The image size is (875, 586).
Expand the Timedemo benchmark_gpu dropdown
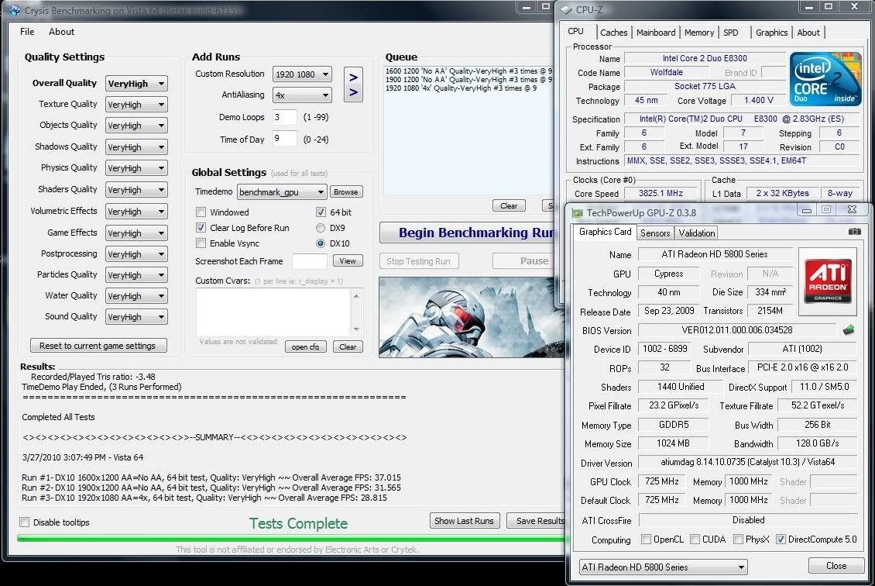point(282,192)
